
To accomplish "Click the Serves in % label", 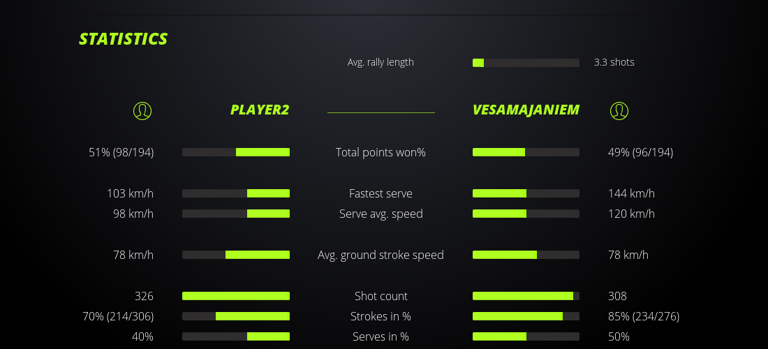I will 381,336.
